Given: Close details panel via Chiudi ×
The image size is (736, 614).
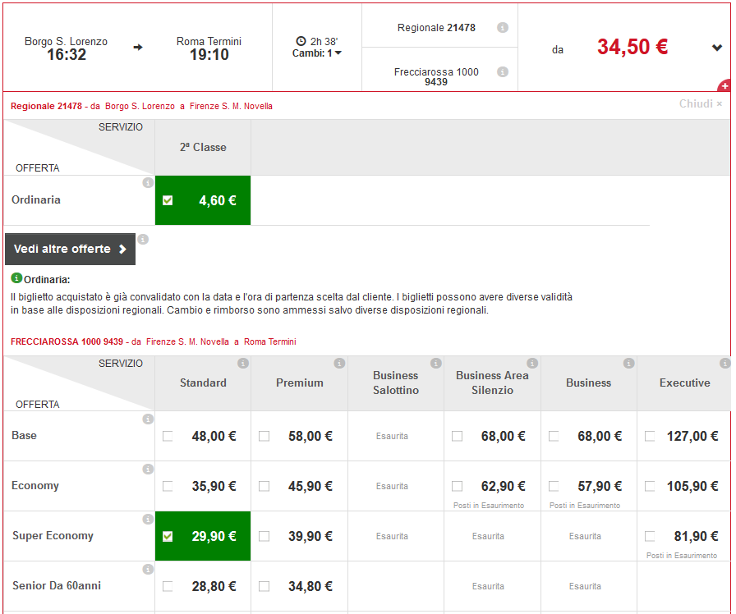Looking at the screenshot, I should click(x=701, y=103).
